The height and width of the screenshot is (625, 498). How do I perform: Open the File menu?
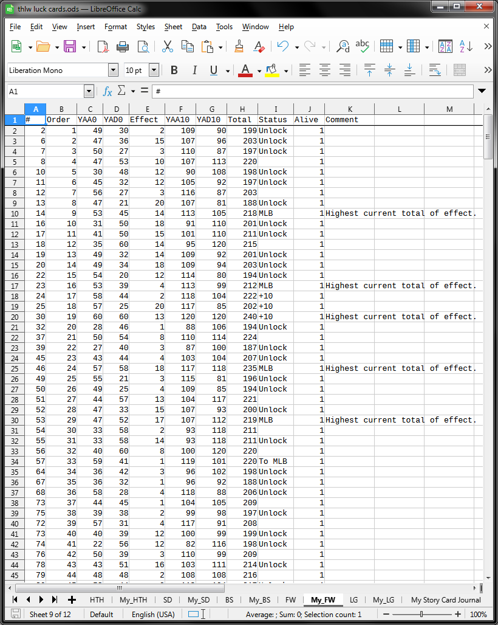pos(15,27)
